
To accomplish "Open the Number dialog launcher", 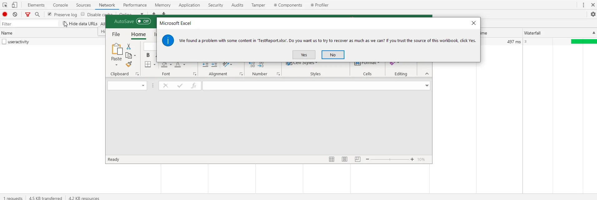I will click(x=278, y=74).
